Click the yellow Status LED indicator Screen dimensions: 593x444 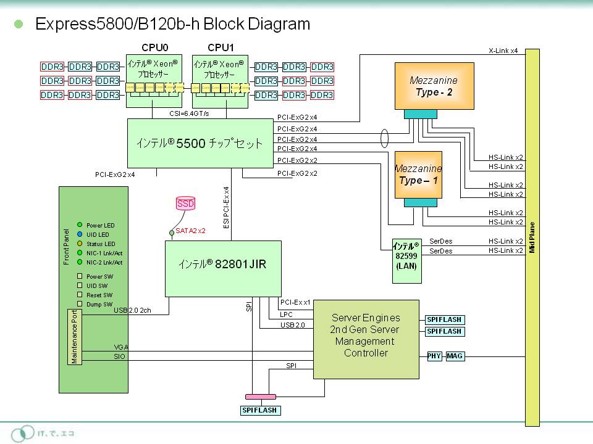pyautogui.click(x=80, y=244)
